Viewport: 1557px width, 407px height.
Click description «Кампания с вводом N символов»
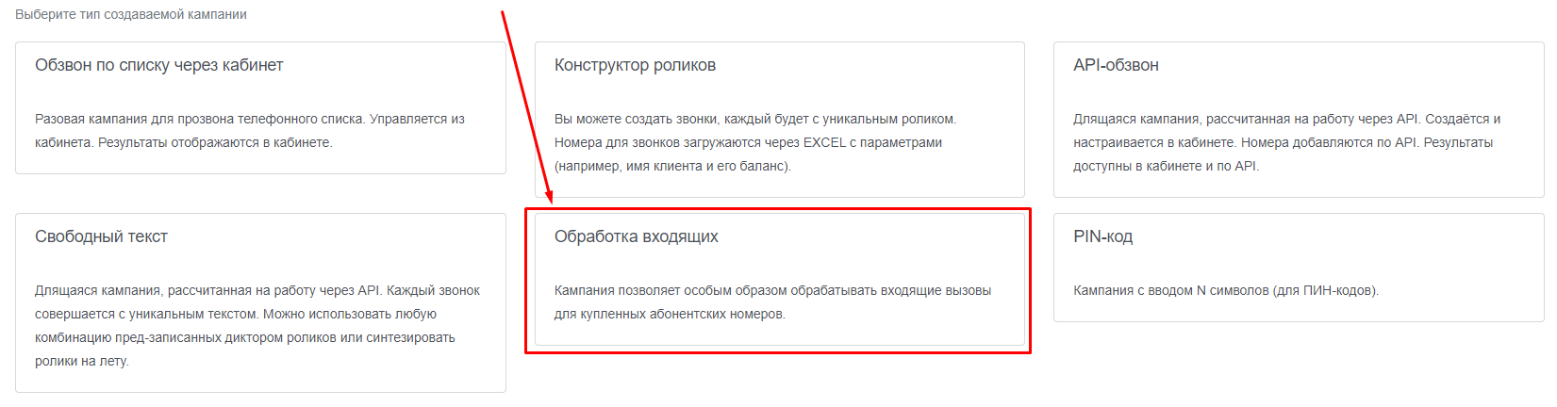[1226, 290]
